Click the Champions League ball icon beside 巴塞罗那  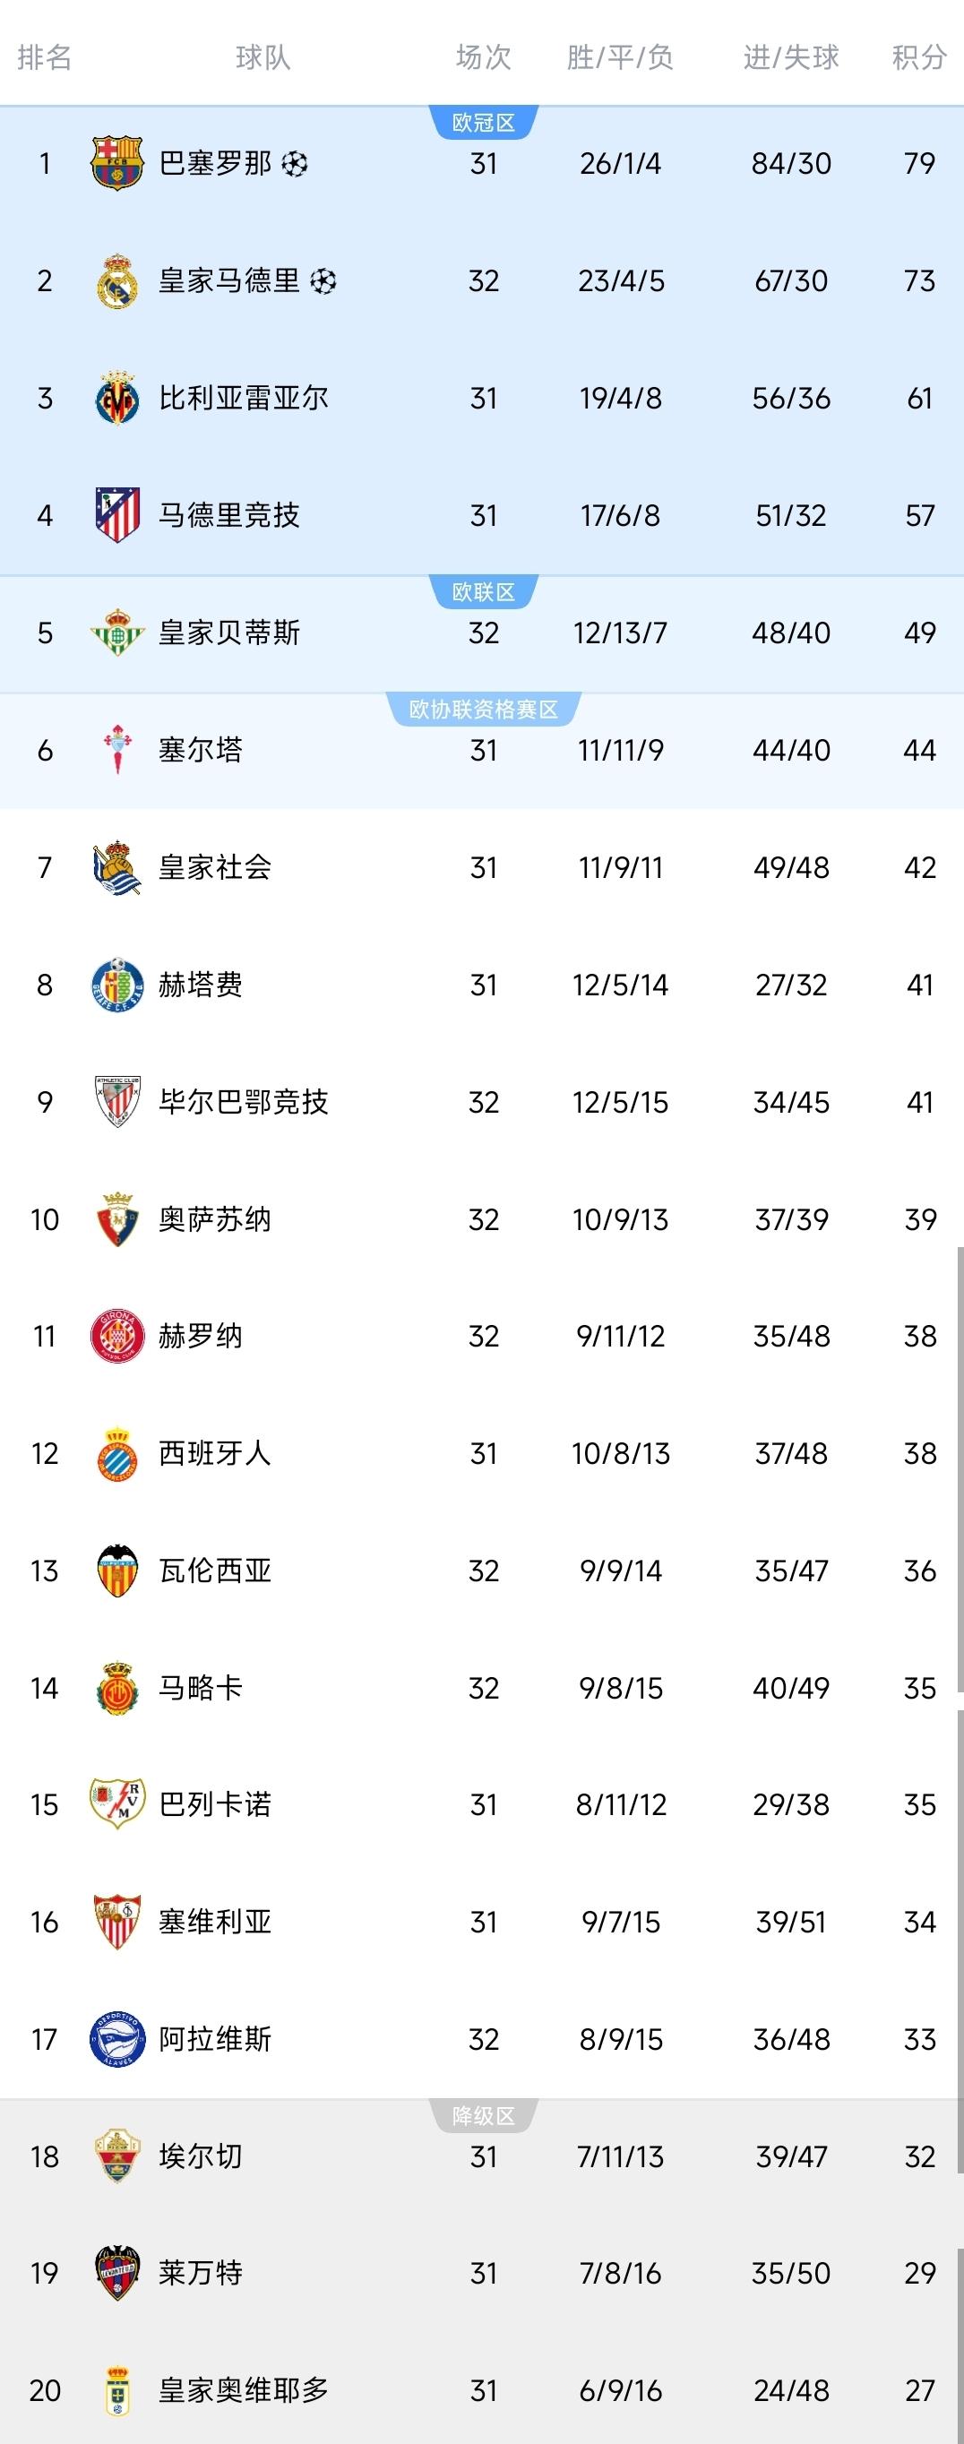(295, 164)
